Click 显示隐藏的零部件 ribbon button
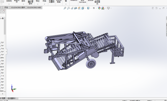Screen dimensions: 167x101 pyautogui.click(x=31, y=2)
